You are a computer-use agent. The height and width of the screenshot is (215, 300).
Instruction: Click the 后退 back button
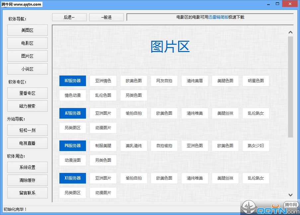69,17
